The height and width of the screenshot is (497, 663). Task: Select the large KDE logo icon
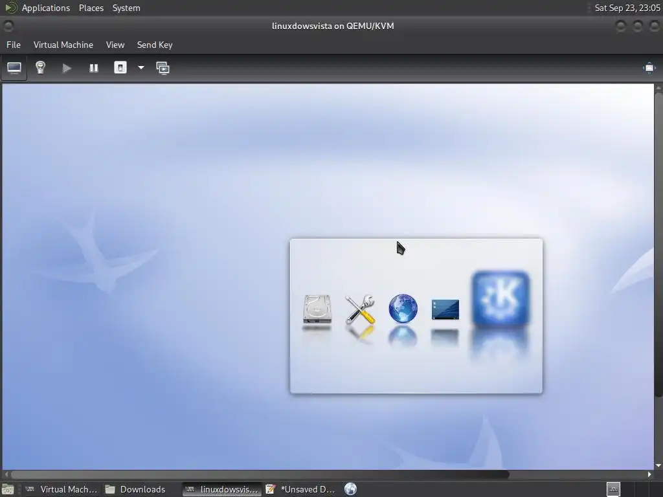[500, 298]
